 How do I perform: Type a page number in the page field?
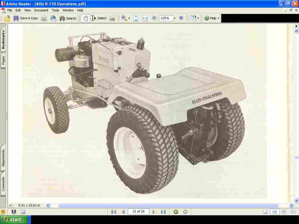point(138,212)
